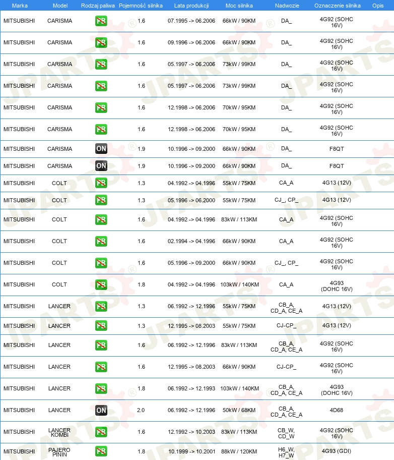Click engine code 4G93 (GDI)

[336, 451]
